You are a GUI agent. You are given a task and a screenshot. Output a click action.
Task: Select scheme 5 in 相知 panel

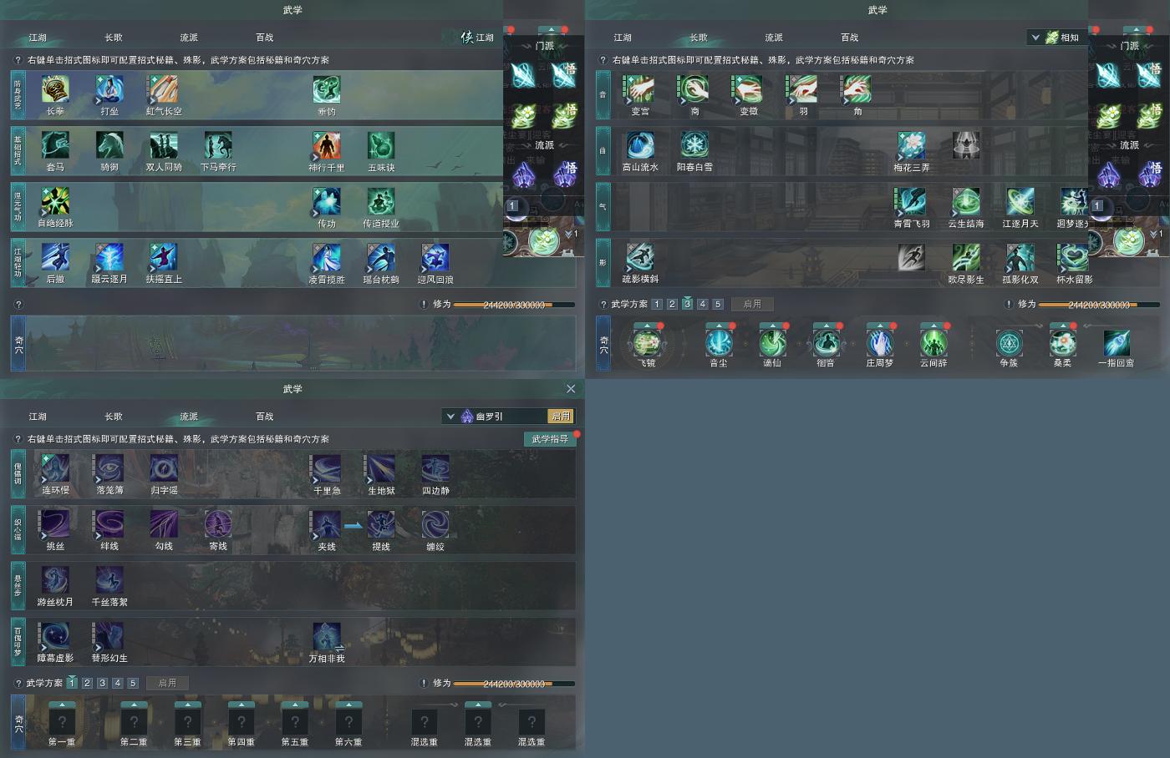(x=718, y=305)
